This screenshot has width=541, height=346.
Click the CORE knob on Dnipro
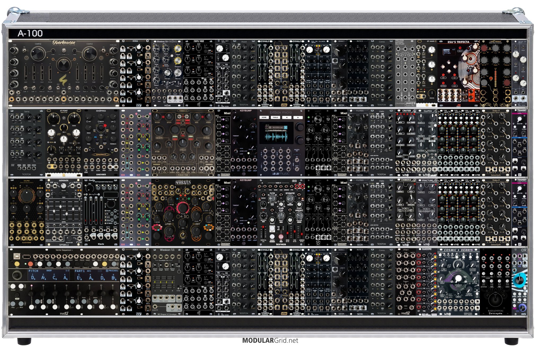pyautogui.click(x=101, y=128)
